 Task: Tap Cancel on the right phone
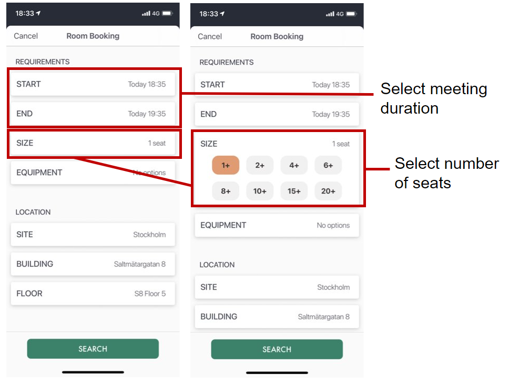pos(210,37)
